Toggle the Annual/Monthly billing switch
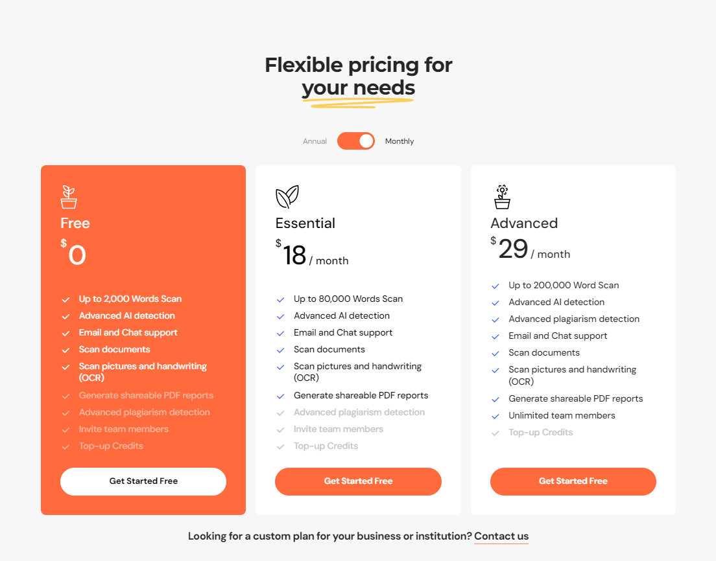Screen dimensions: 716x561 tap(356, 141)
